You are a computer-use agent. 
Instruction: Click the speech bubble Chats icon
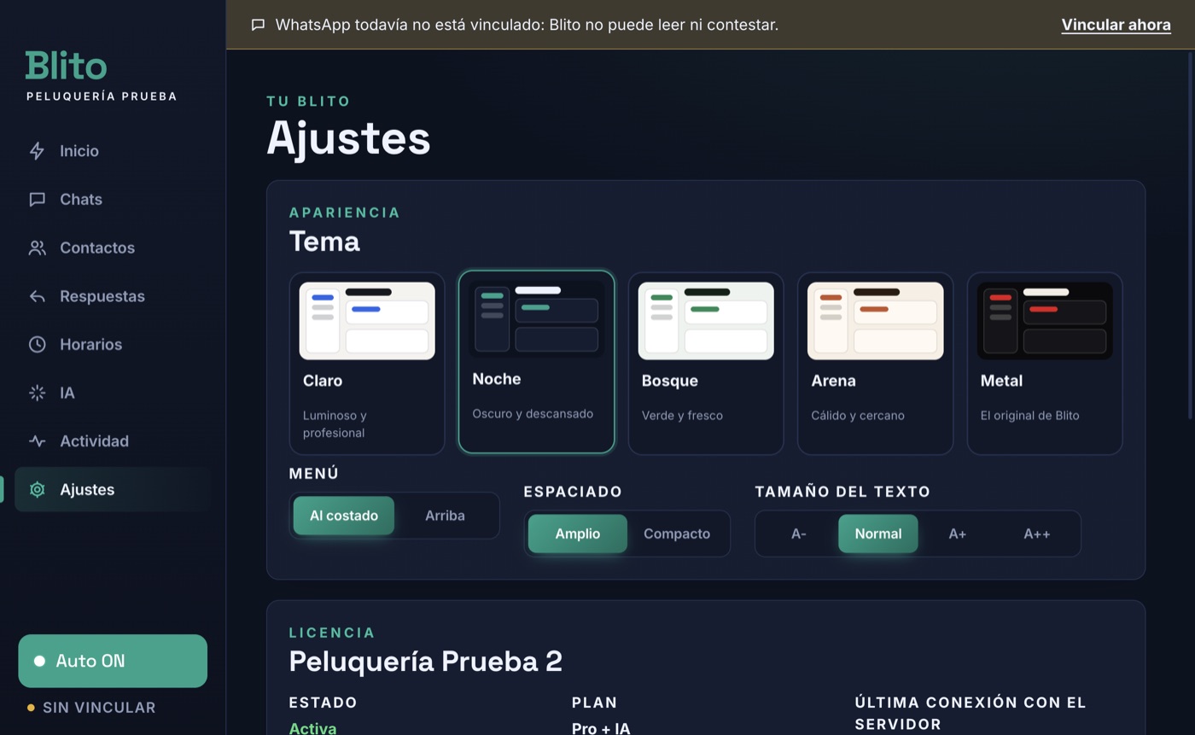point(37,200)
